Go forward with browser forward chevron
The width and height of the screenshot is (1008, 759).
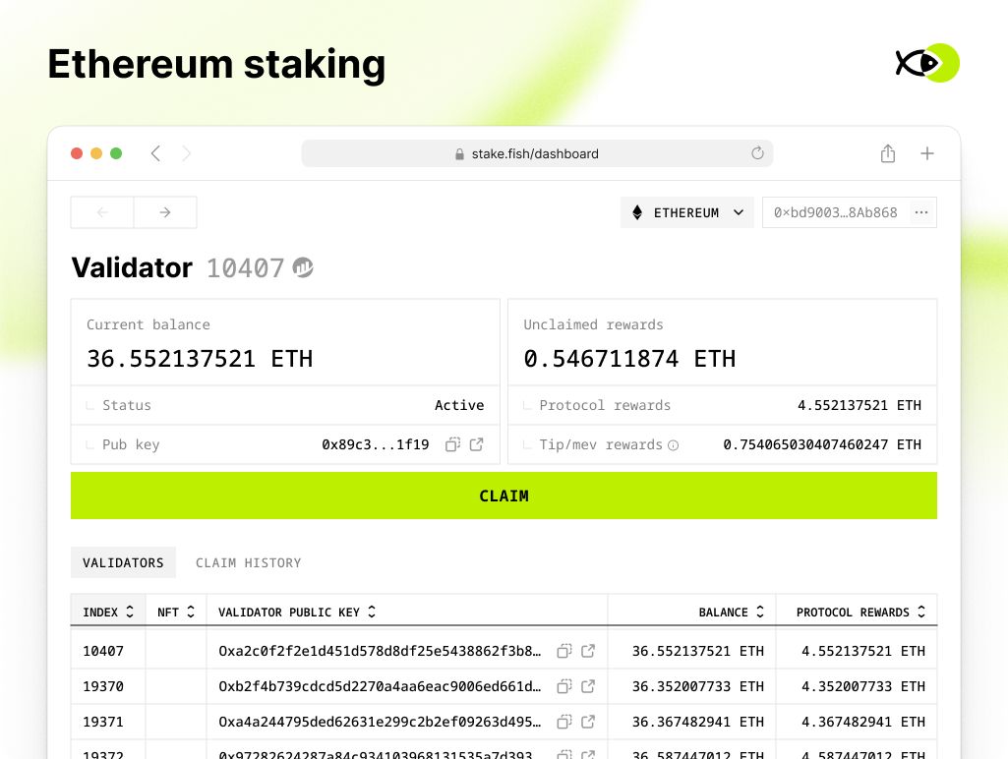[x=187, y=153]
